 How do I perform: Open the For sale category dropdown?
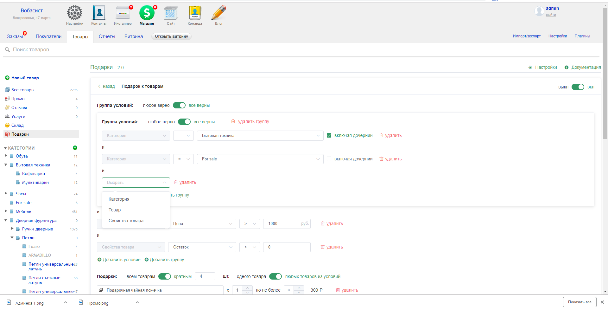(x=260, y=159)
